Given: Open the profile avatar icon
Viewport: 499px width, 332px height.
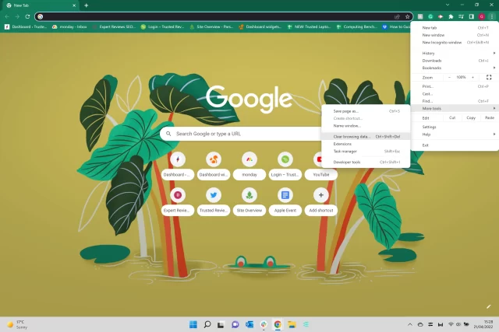Looking at the screenshot, I should point(482,16).
